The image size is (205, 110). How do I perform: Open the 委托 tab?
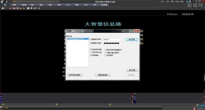(95, 5)
